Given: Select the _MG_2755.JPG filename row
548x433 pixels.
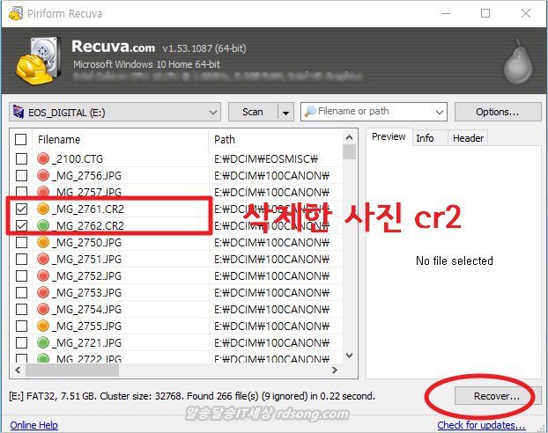Looking at the screenshot, I should [86, 326].
